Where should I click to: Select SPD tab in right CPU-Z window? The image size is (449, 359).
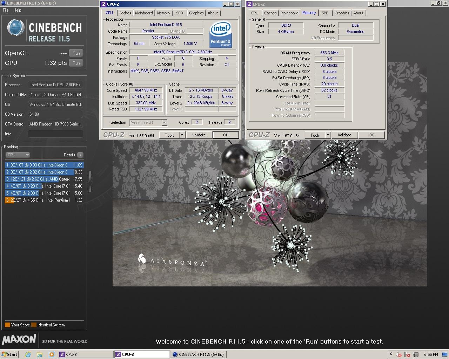(325, 13)
